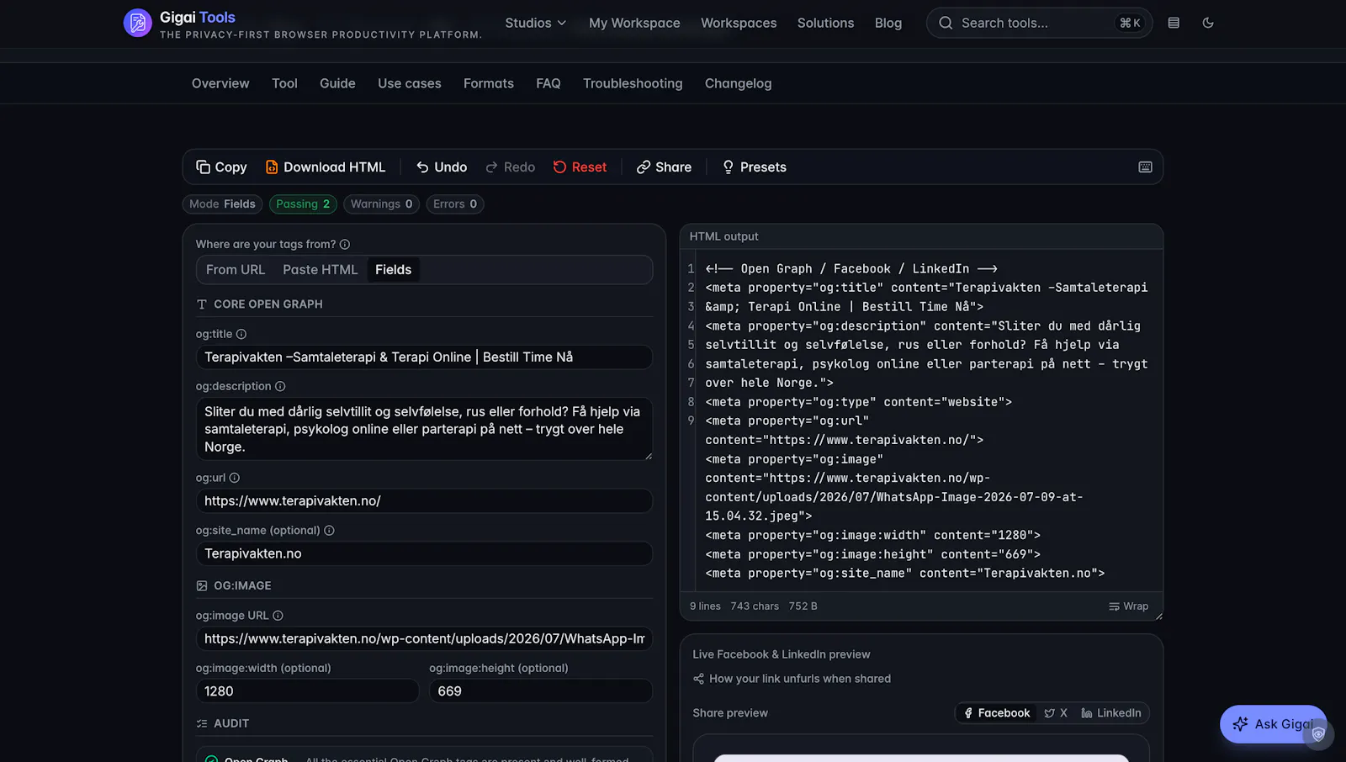Show og:site_name info icon
The height and width of the screenshot is (762, 1346).
click(x=329, y=531)
